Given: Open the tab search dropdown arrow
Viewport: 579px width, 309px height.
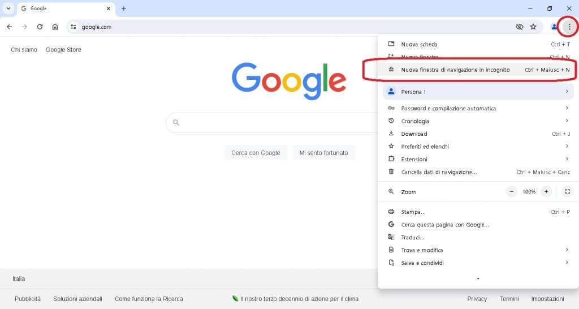Looking at the screenshot, I should [x=8, y=8].
